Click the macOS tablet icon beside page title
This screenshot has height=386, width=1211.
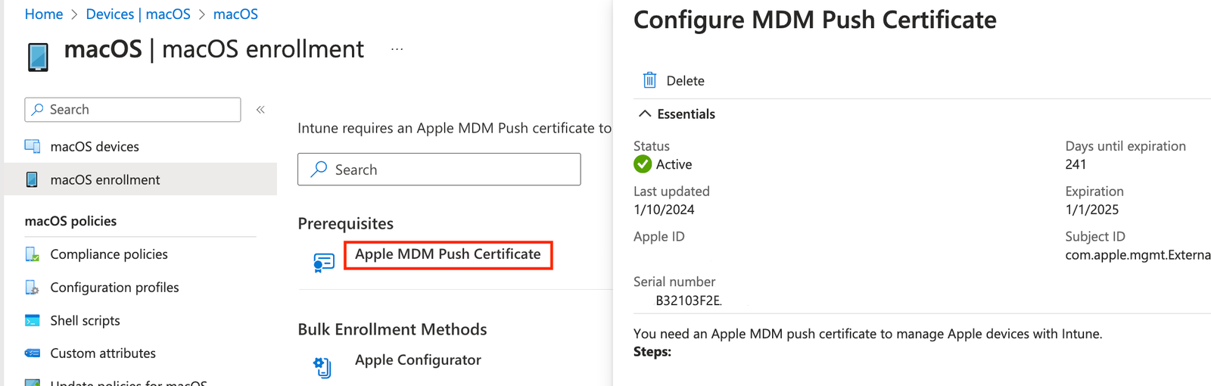click(38, 58)
